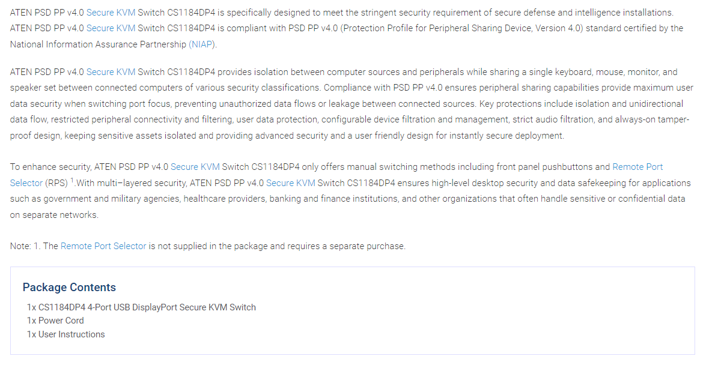Click Secure KVM link before 'provides isolation between'
Viewport: 727px width, 374px height.
point(111,72)
